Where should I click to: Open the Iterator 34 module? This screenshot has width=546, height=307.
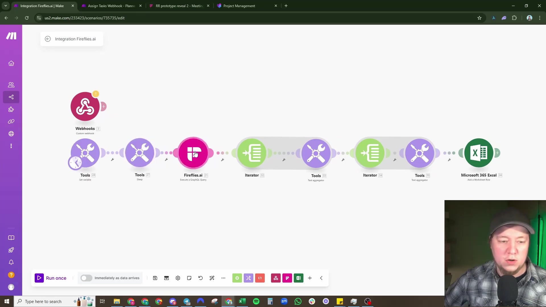point(370,153)
